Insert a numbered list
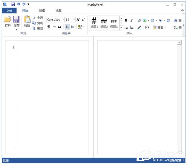187x164 pixels. tap(132, 27)
